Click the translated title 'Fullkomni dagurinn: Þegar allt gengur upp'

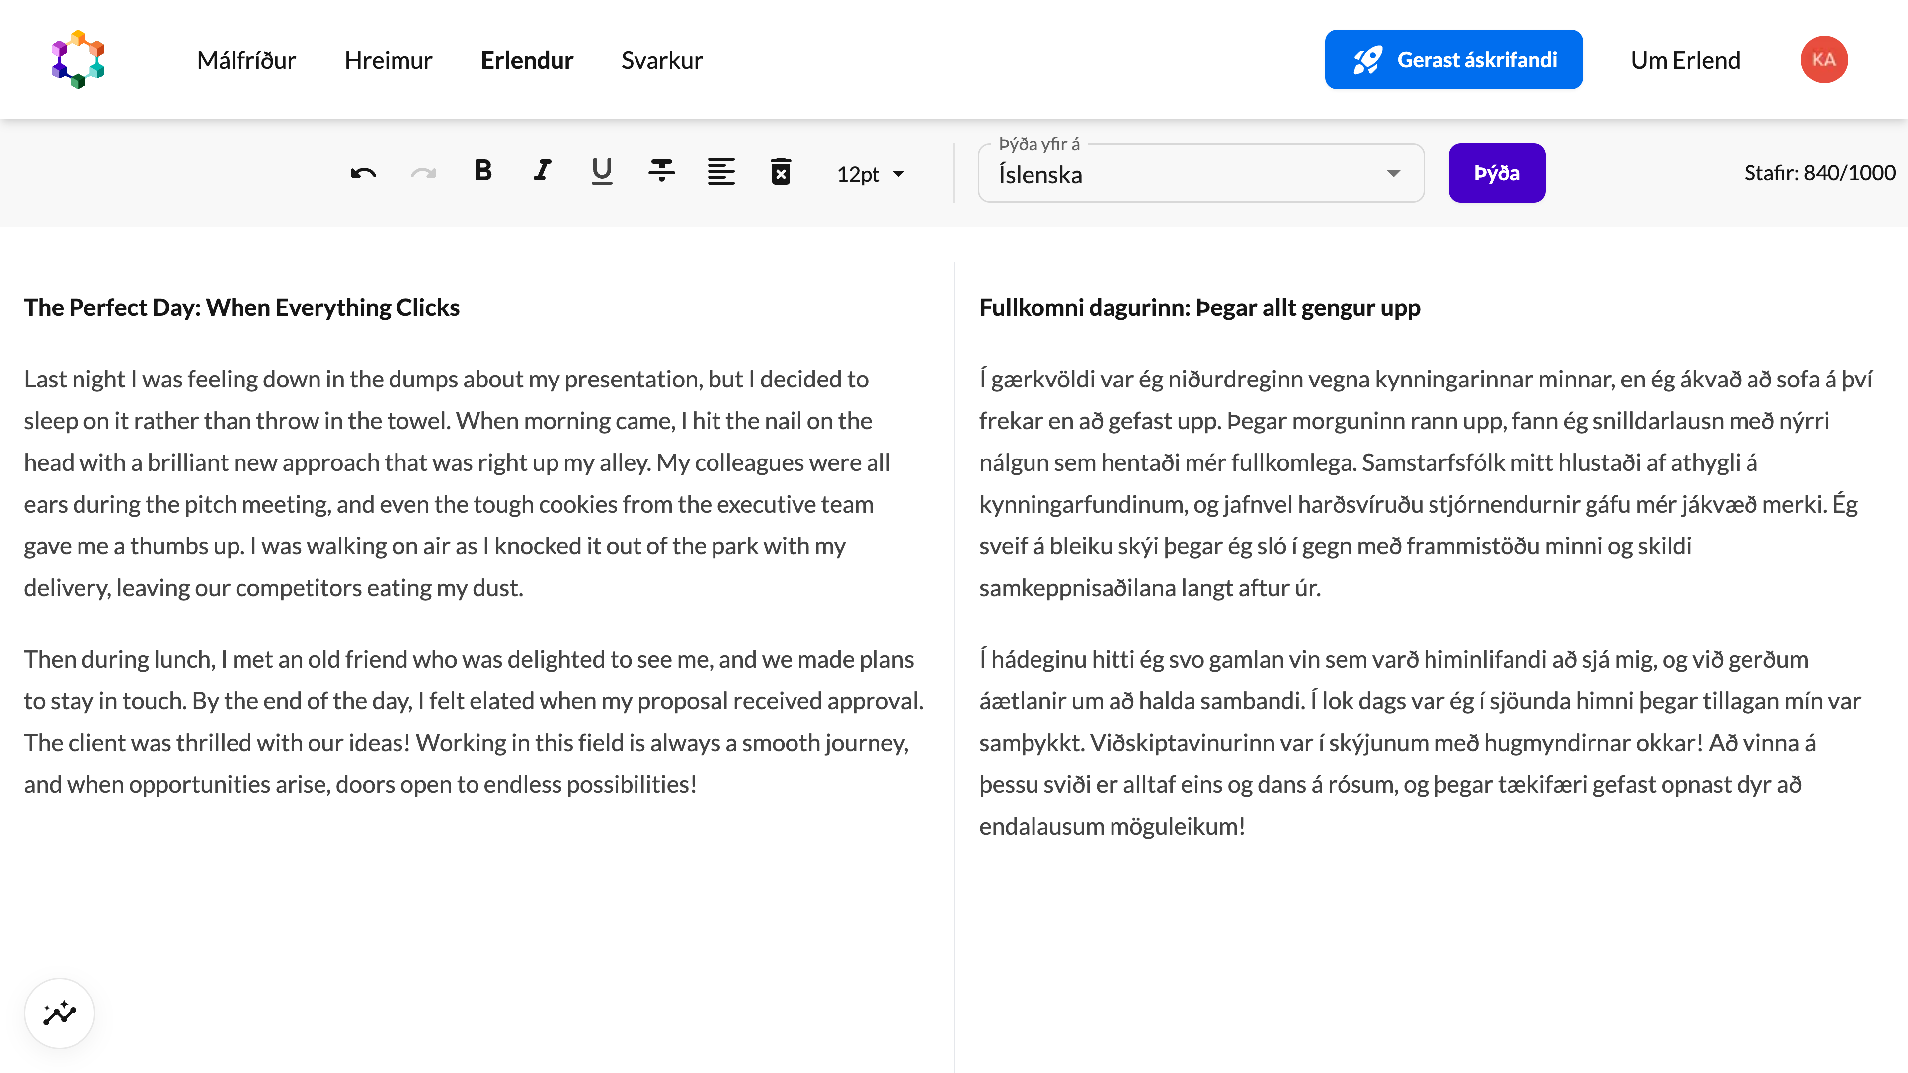[x=1199, y=307]
